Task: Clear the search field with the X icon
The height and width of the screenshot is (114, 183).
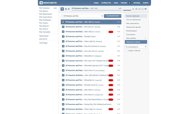Action: pos(102,16)
